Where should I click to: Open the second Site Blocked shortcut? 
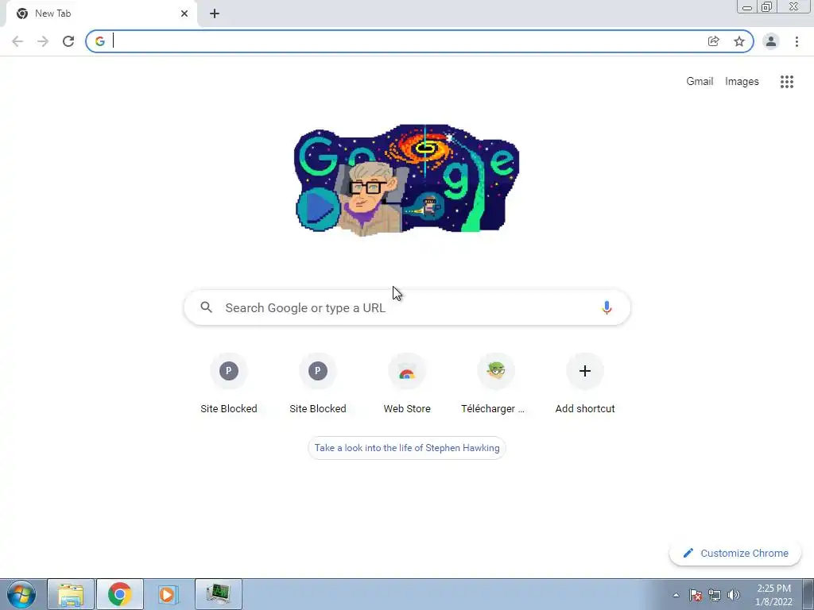(318, 384)
